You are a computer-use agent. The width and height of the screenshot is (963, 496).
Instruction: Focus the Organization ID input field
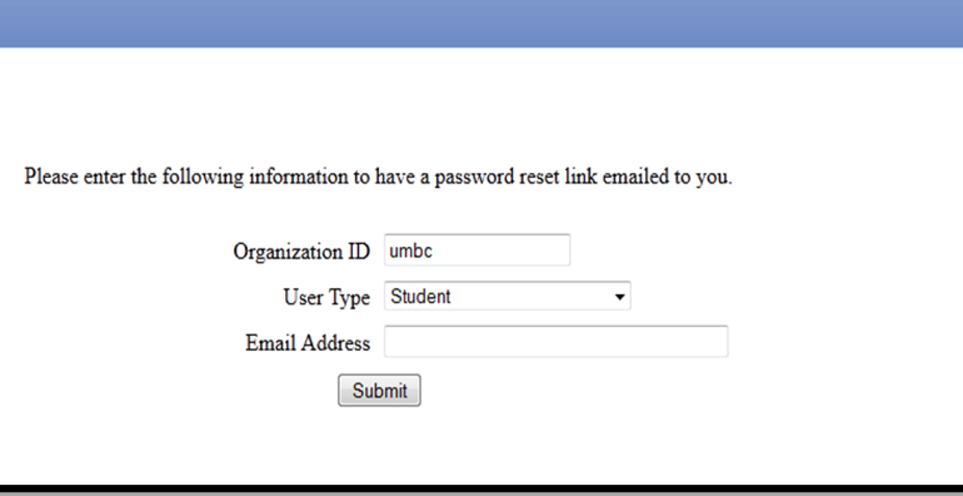[x=477, y=250]
